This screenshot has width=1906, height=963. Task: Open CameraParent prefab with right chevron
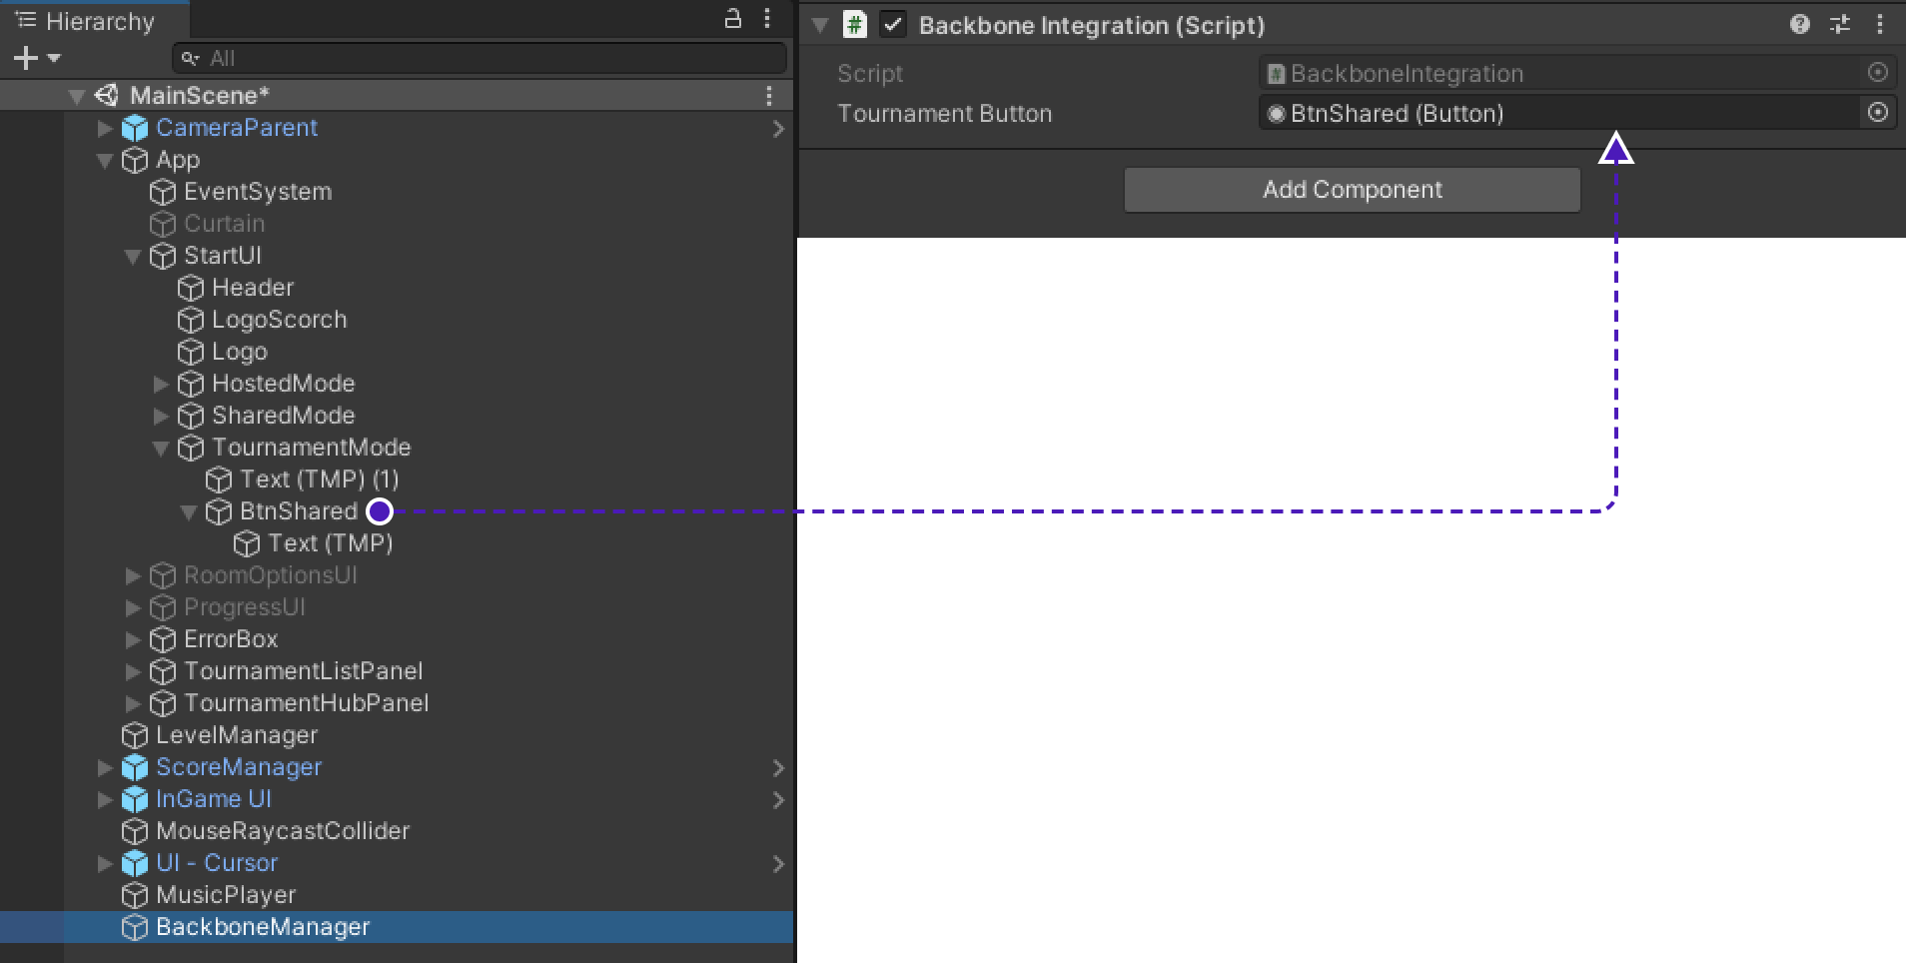pyautogui.click(x=778, y=128)
